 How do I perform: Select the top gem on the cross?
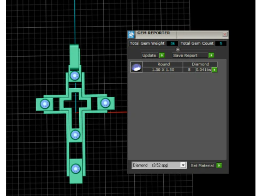pyautogui.click(x=75, y=76)
